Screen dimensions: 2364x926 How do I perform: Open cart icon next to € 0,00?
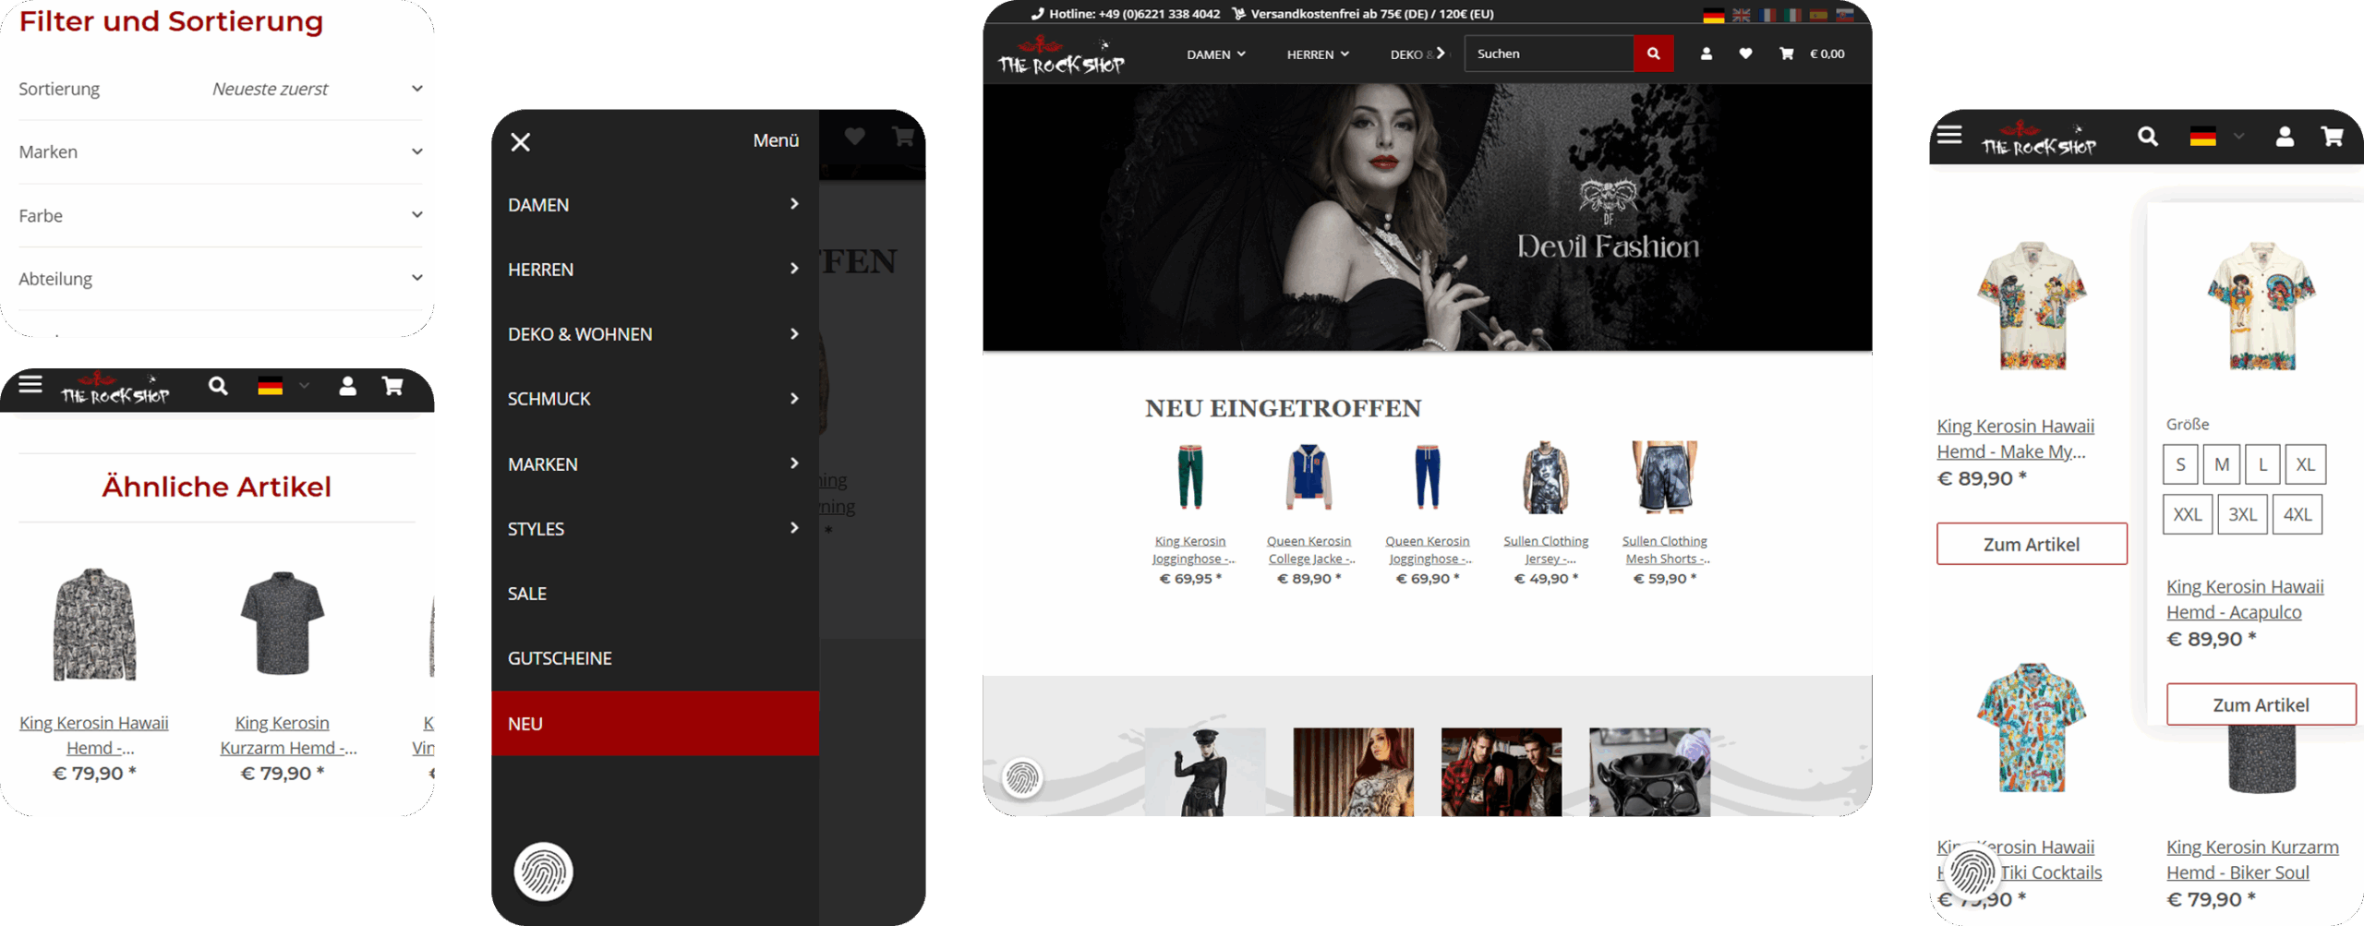coord(1786,54)
